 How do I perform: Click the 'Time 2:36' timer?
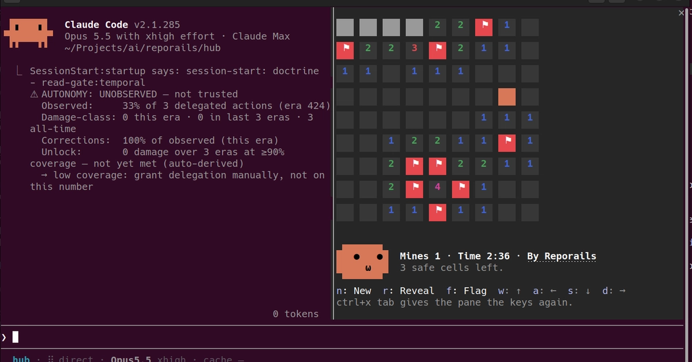[x=484, y=257]
